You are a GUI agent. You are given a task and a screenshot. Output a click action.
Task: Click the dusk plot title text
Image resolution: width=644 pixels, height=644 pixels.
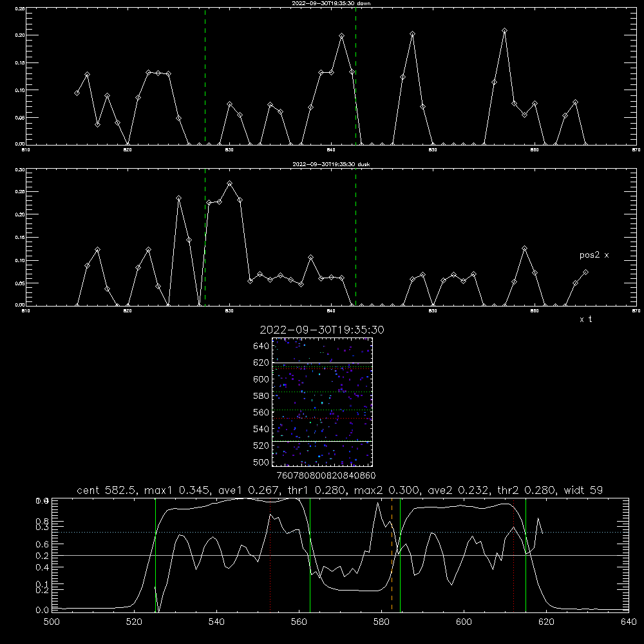(331, 164)
